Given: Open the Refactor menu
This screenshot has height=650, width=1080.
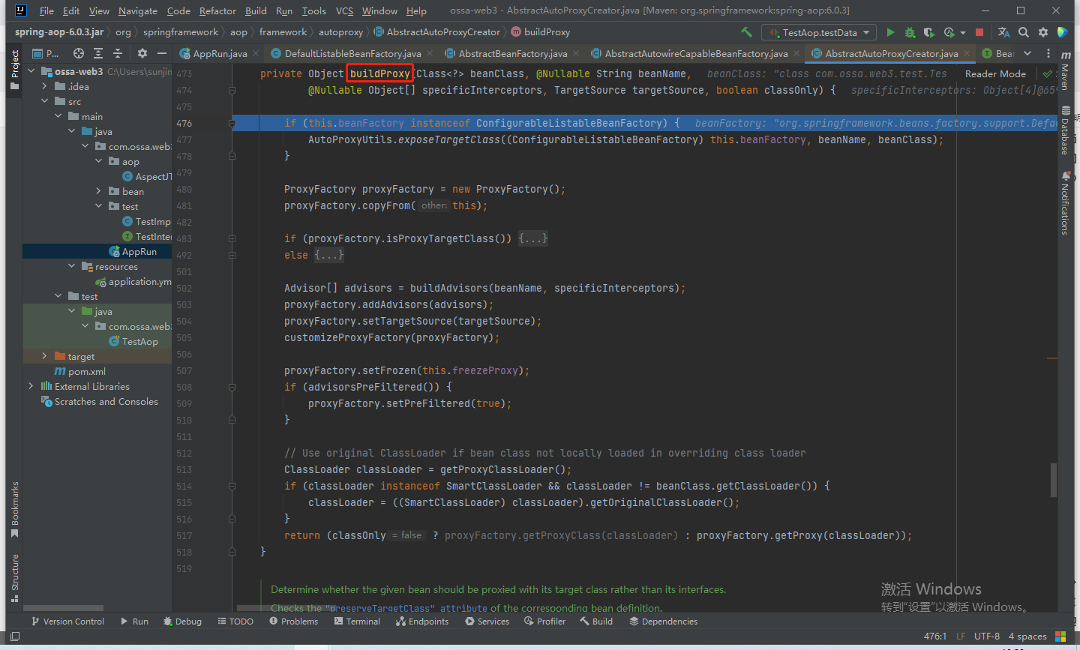Looking at the screenshot, I should pyautogui.click(x=217, y=10).
